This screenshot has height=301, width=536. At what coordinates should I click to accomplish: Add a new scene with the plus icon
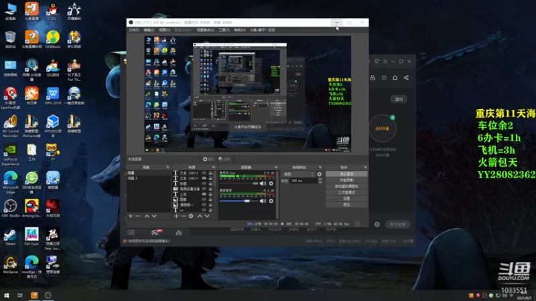pyautogui.click(x=131, y=216)
